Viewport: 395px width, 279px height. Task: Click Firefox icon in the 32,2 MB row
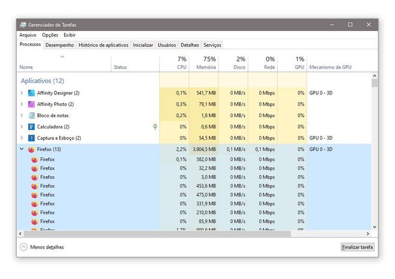click(35, 168)
